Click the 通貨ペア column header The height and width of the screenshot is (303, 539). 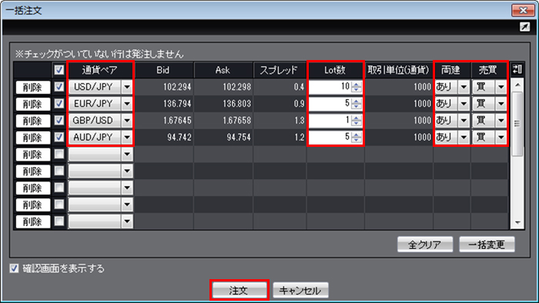click(100, 70)
